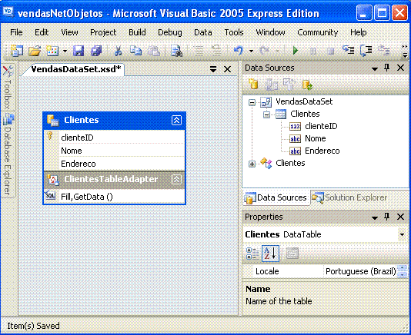The width and height of the screenshot is (411, 335).
Task: Click the Step Into toolbar icon
Action: (x=349, y=50)
